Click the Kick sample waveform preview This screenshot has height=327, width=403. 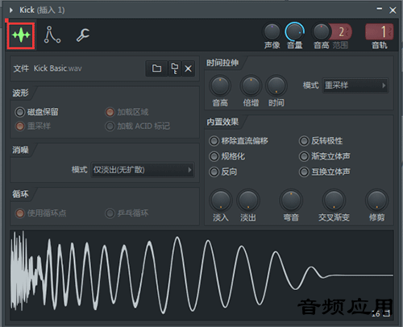(x=201, y=275)
